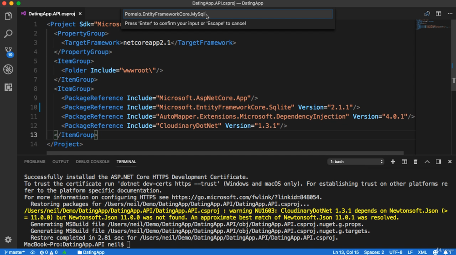456x255 pixels.
Task: Click 'CloudinaryDotNet' package name
Action: point(189,126)
